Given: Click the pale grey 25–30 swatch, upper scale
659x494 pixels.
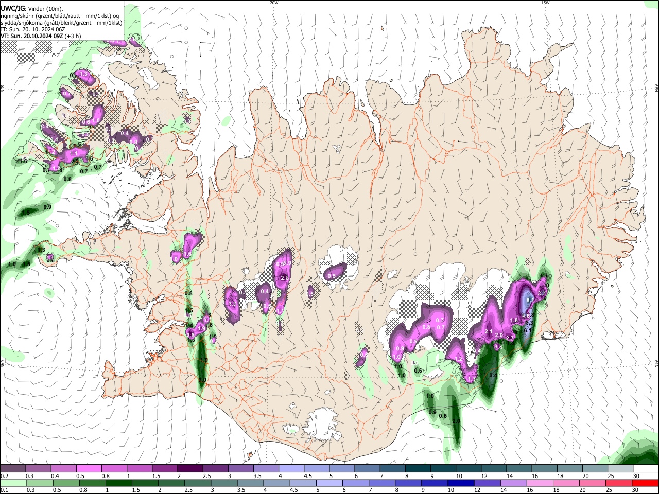Looking at the screenshot, I should (x=620, y=468).
